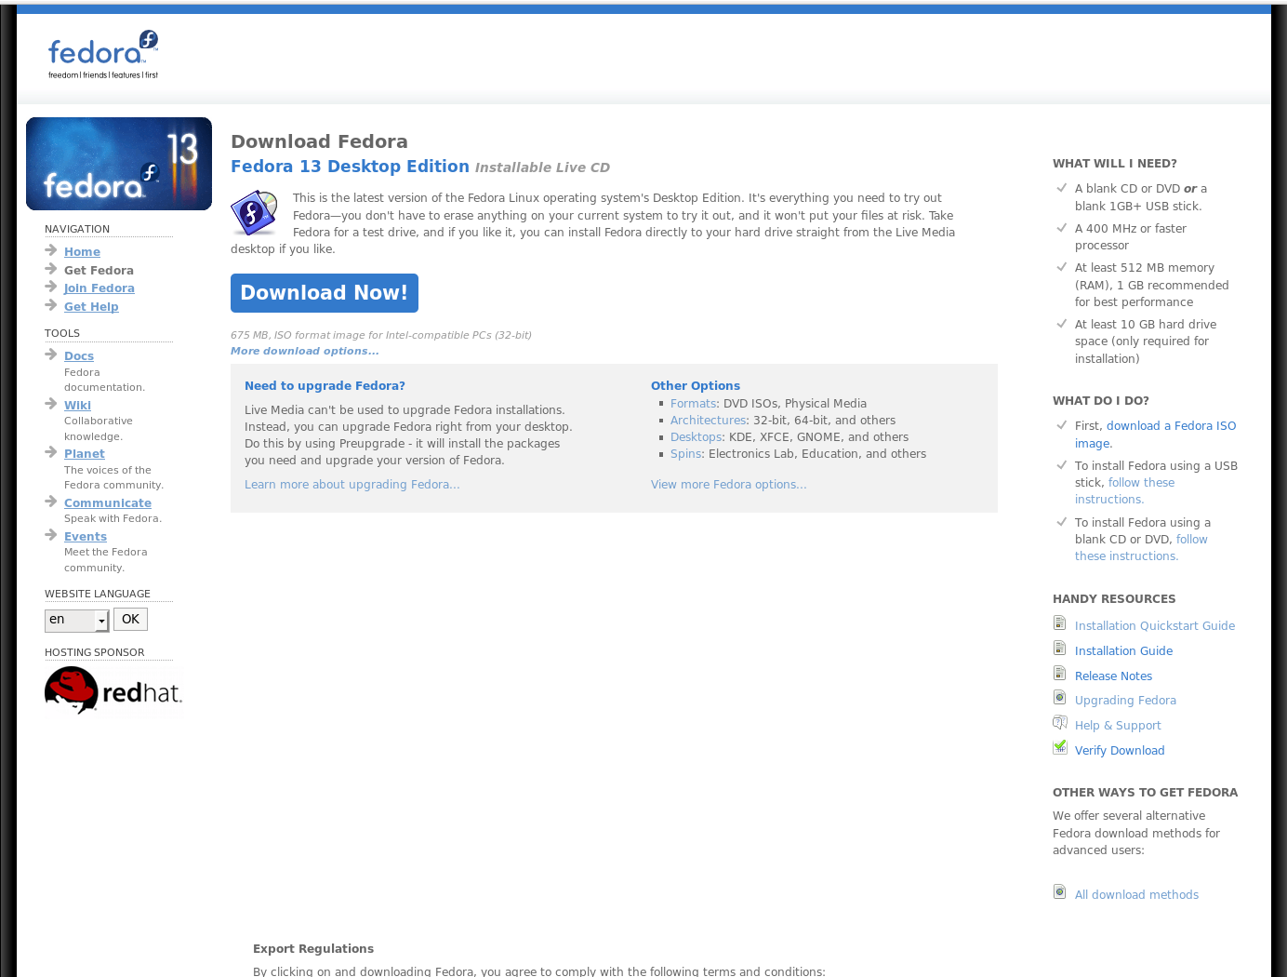Click download a Fedora ISO image link
This screenshot has height=977, width=1287.
coord(1156,435)
